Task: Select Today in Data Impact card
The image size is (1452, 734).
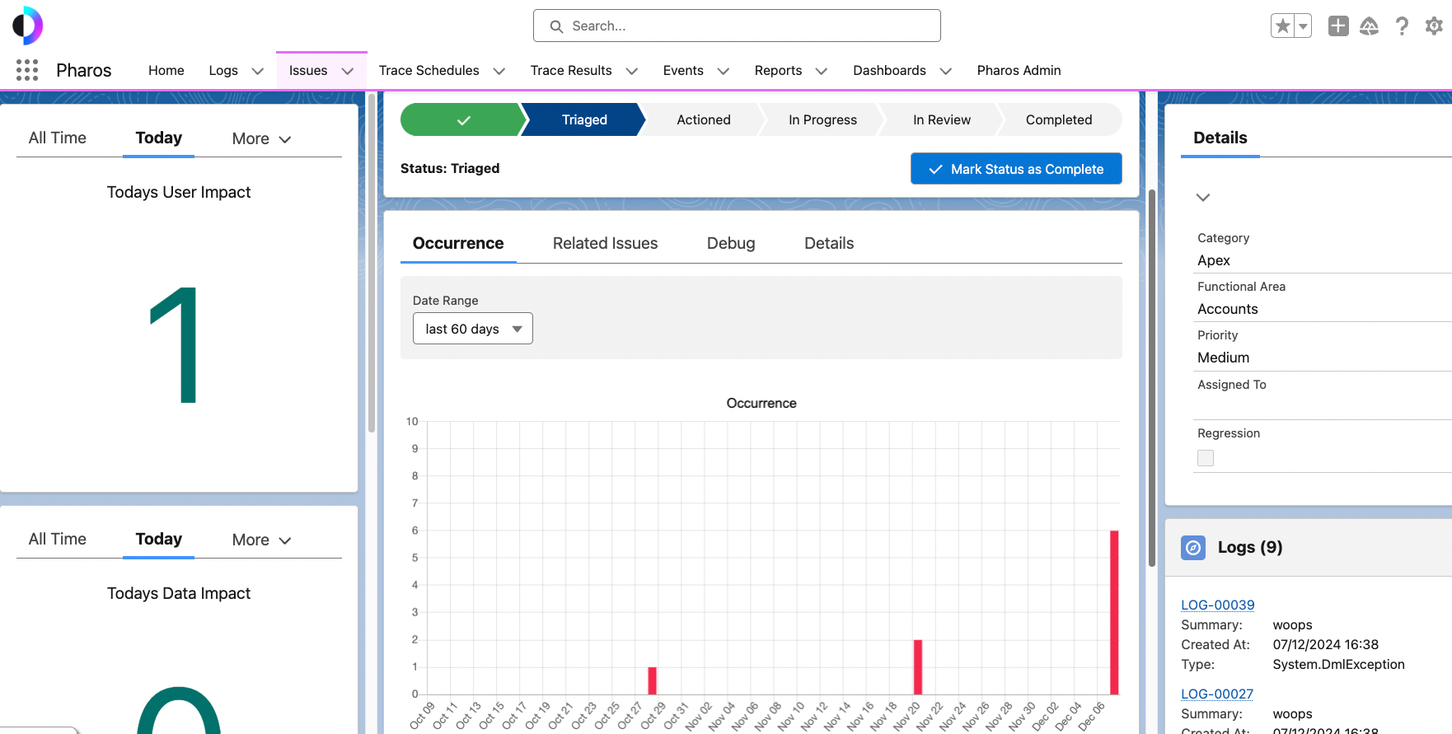Action: pos(158,540)
